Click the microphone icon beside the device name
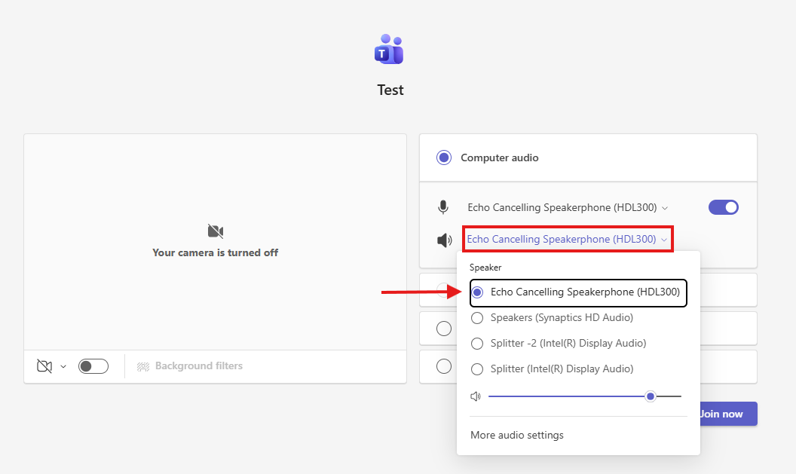Viewport: 796px width, 474px height. point(443,207)
